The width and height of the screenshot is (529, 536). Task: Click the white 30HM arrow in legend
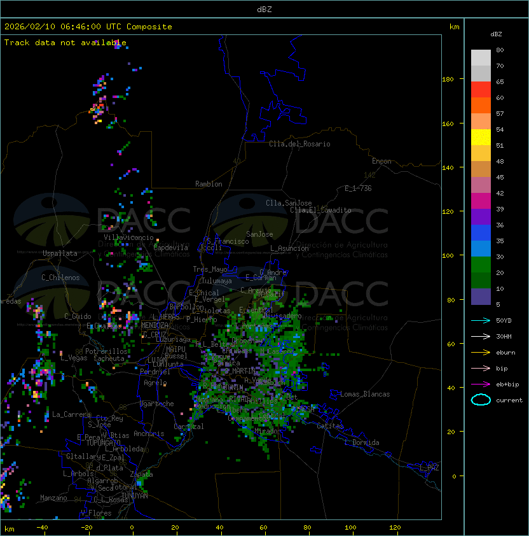(x=481, y=336)
